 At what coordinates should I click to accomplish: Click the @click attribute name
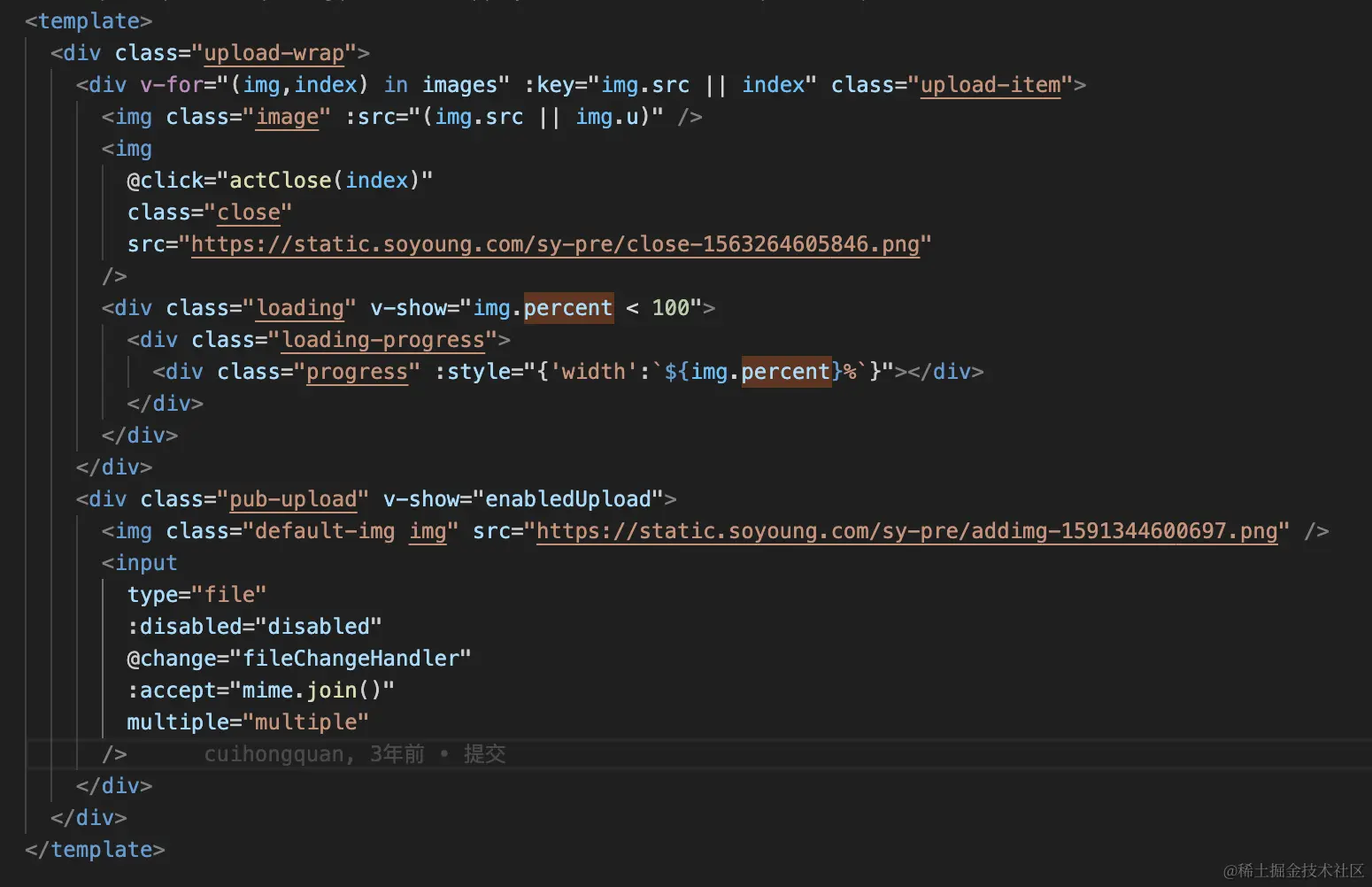166,181
